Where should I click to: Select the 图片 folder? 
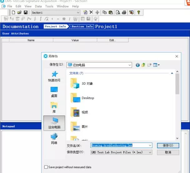coord(79,127)
